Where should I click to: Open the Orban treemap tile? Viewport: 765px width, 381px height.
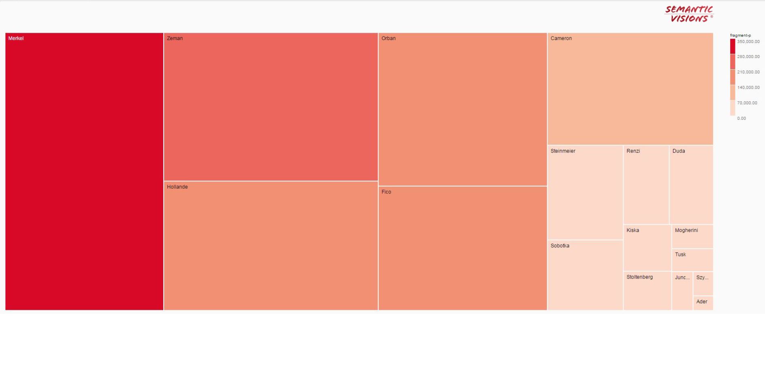pyautogui.click(x=463, y=109)
